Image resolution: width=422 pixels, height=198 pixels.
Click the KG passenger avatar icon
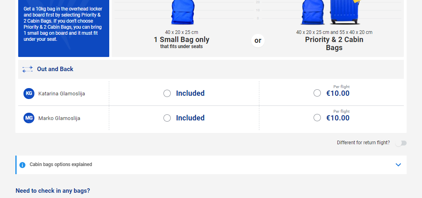[x=29, y=93]
